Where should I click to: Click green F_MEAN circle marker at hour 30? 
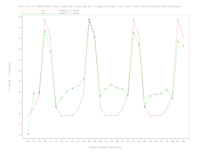(x=84, y=79)
